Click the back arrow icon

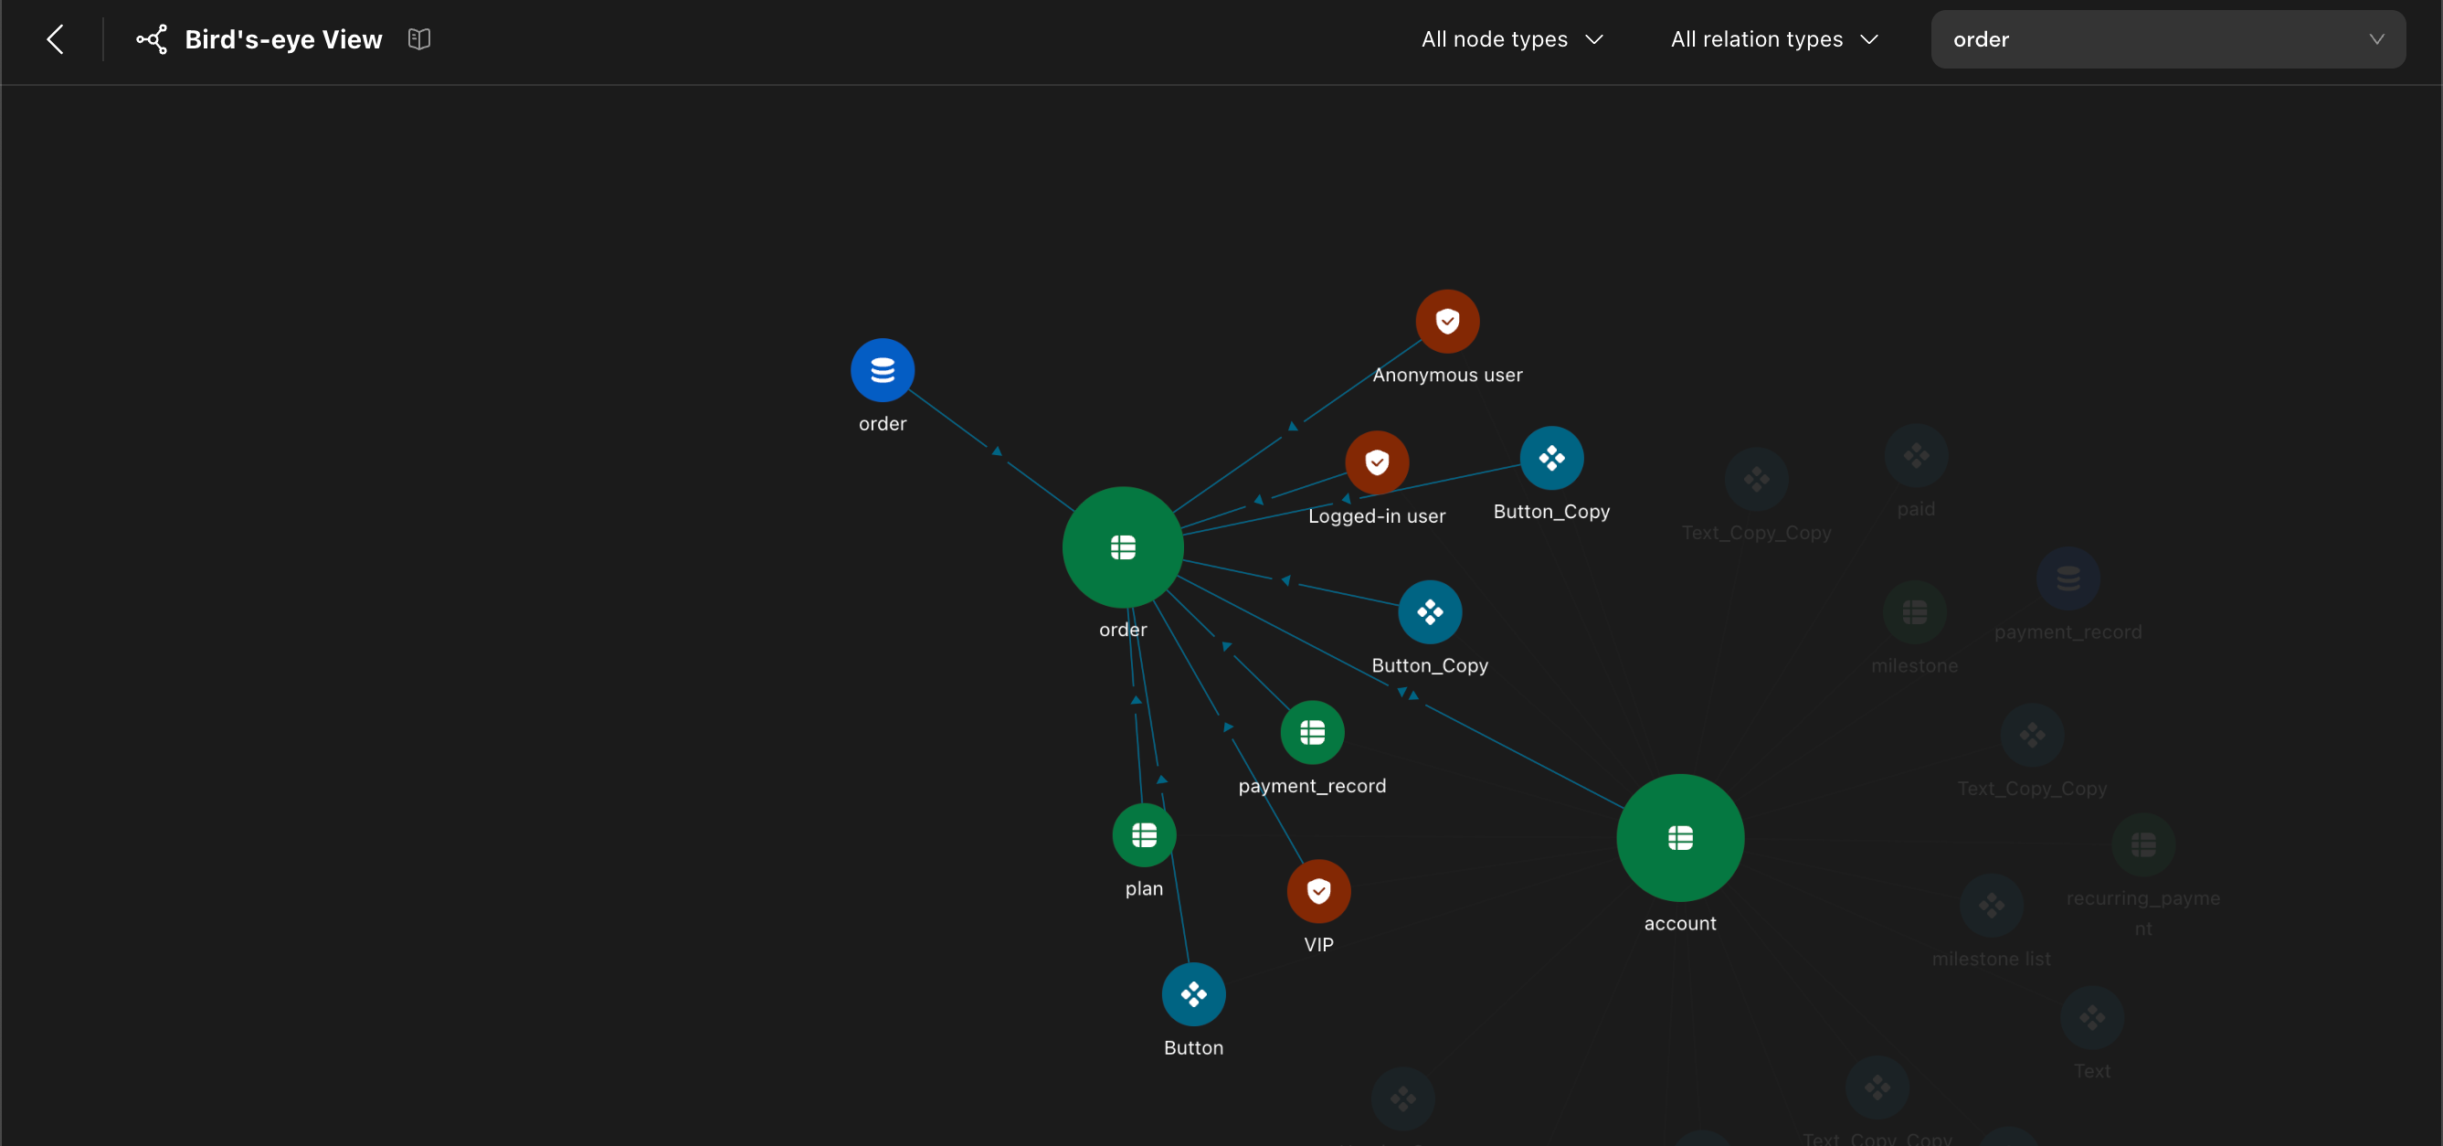tap(55, 39)
